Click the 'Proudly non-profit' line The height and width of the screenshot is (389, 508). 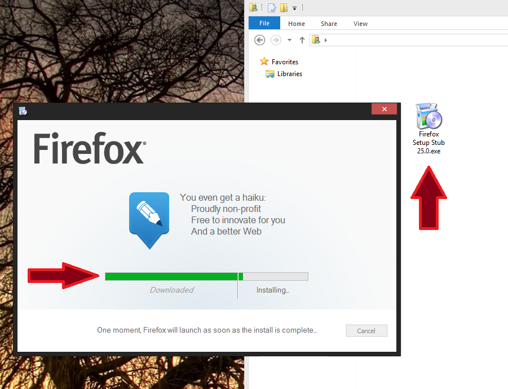tap(226, 209)
